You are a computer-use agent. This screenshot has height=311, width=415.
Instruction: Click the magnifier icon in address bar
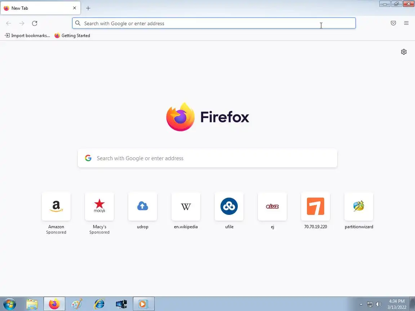coord(78,23)
